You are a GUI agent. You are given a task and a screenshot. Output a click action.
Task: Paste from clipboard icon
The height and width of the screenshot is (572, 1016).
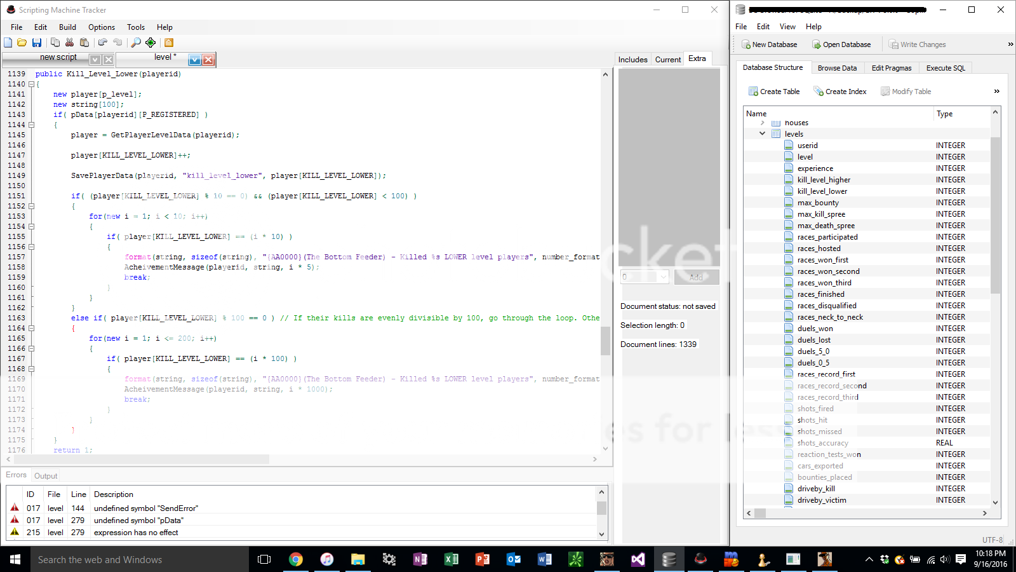(x=84, y=43)
